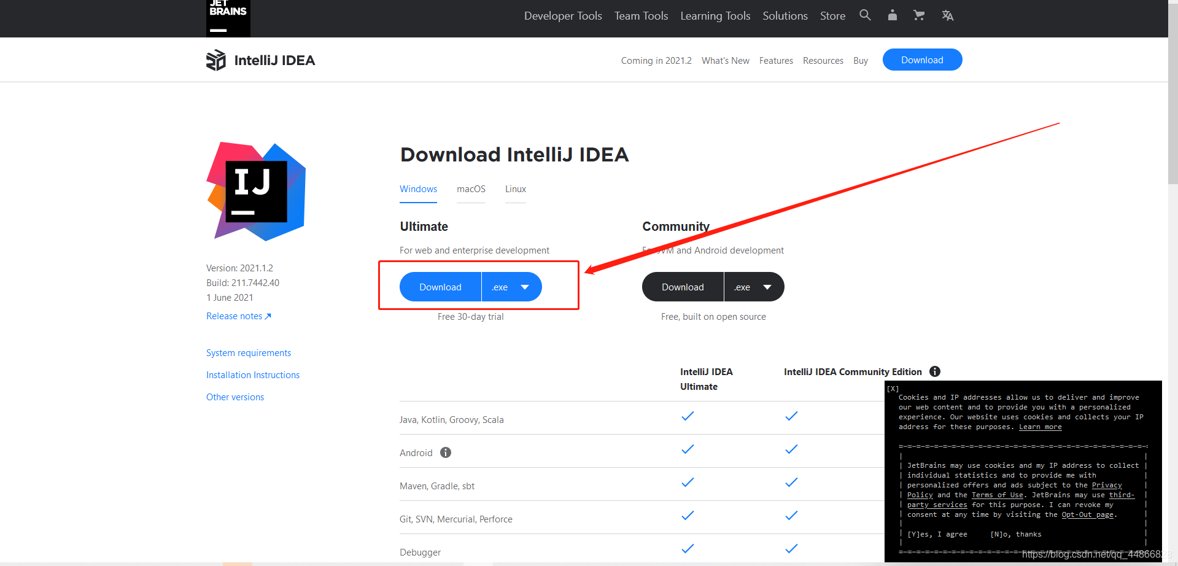The width and height of the screenshot is (1178, 566).
Task: Open Installation Instructions link
Action: pos(253,375)
